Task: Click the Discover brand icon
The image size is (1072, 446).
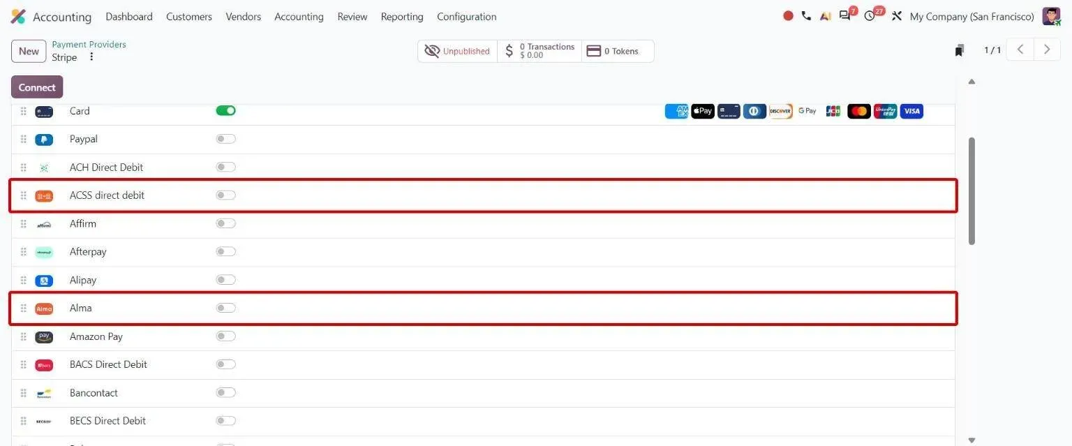Action: (781, 111)
